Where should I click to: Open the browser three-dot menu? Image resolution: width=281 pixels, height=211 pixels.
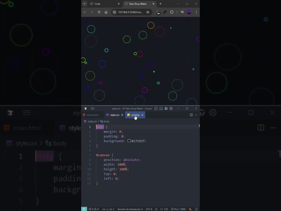[x=196, y=12]
